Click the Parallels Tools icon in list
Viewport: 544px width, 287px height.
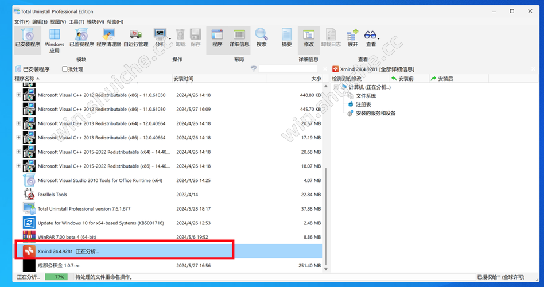(x=29, y=195)
